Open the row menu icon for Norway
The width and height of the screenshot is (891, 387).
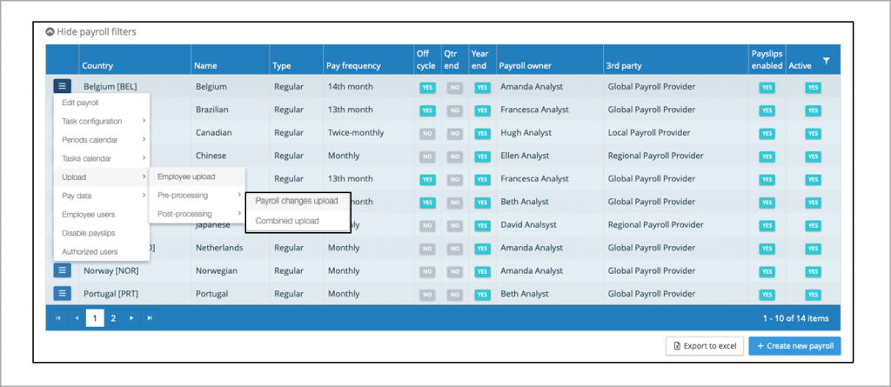[x=63, y=270]
